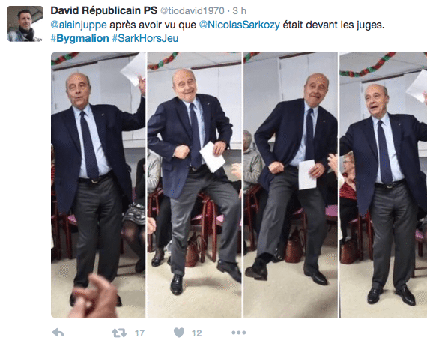Click the like count 12

(196, 333)
